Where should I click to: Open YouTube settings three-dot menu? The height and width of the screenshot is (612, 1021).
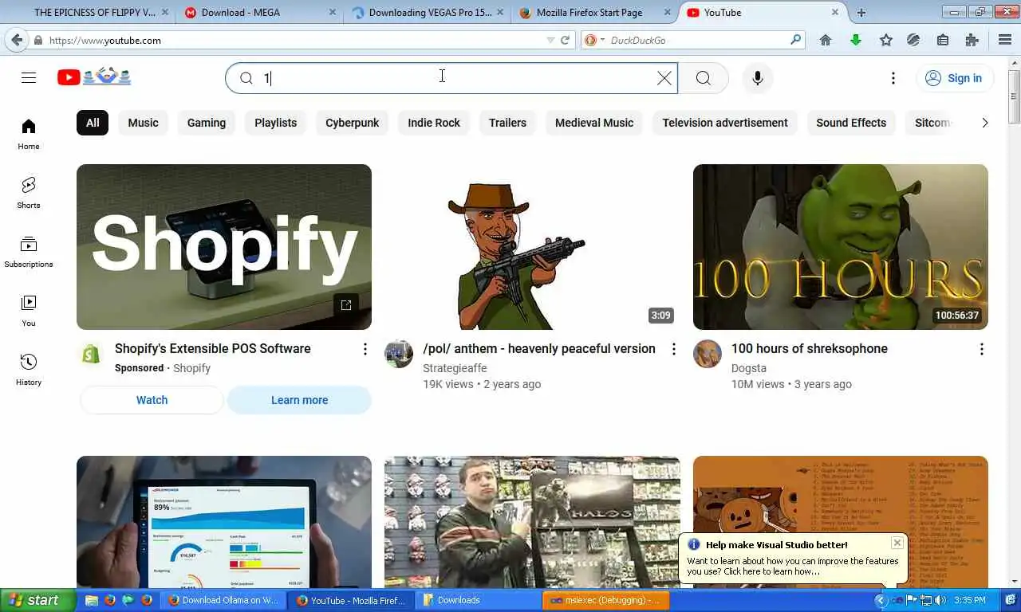pyautogui.click(x=893, y=78)
